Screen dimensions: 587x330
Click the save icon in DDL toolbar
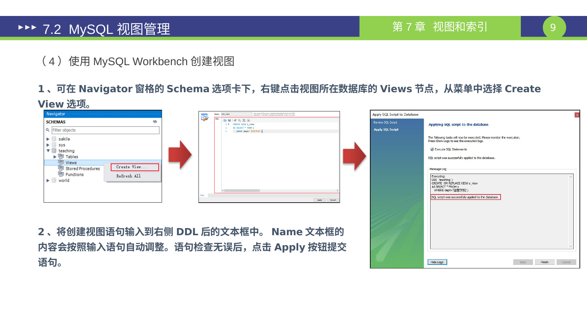[x=229, y=120]
